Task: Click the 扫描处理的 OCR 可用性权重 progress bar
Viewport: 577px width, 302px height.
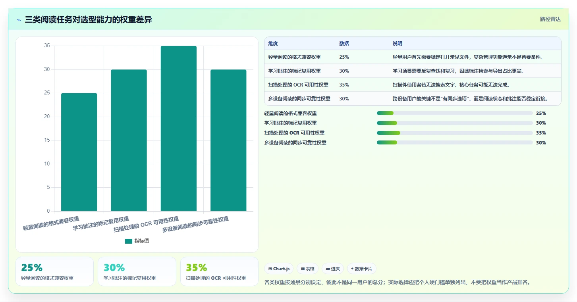Action: [455, 133]
